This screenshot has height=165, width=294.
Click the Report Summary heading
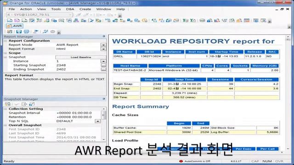[x=141, y=106]
